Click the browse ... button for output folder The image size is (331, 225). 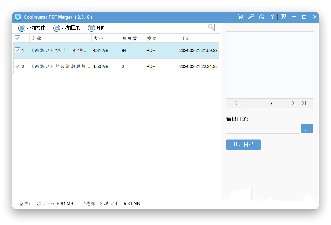tap(307, 129)
